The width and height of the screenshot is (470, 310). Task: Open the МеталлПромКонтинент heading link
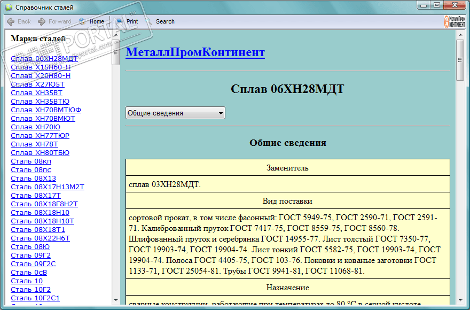pyautogui.click(x=195, y=52)
